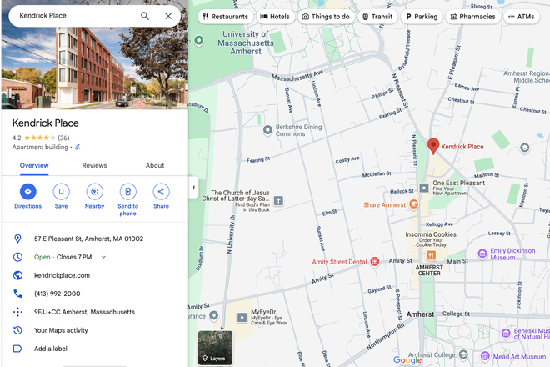Switch to the Overview tab
Image resolution: width=550 pixels, height=367 pixels.
[34, 165]
